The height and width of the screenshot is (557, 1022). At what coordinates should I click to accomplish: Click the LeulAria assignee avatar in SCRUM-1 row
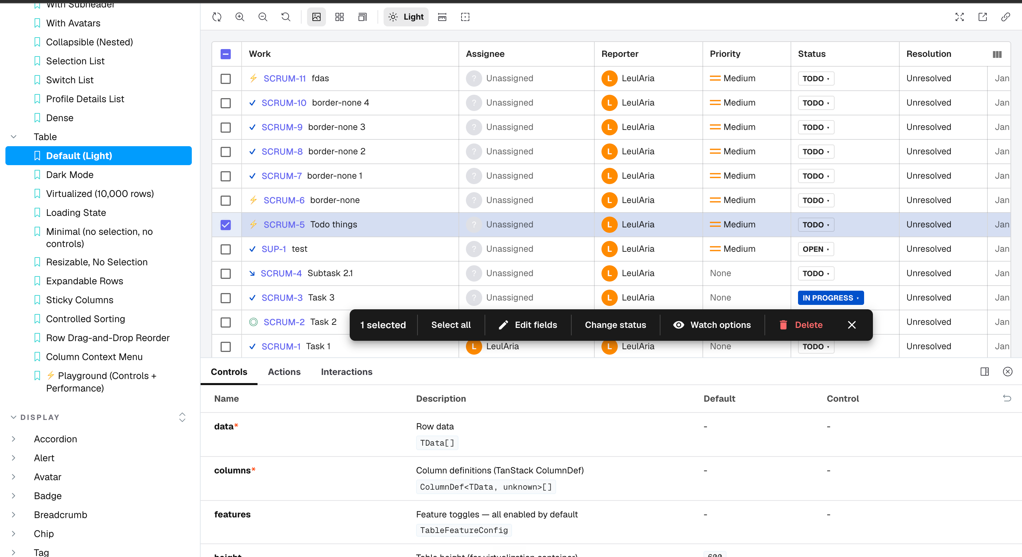coord(474,346)
